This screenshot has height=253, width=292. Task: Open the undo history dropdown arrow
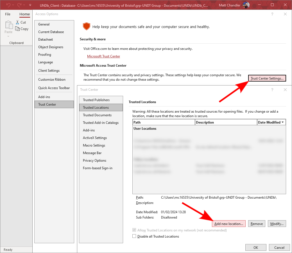13,5
